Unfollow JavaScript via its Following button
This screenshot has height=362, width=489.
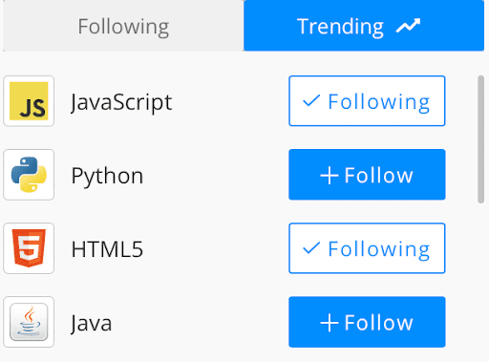coord(367,101)
